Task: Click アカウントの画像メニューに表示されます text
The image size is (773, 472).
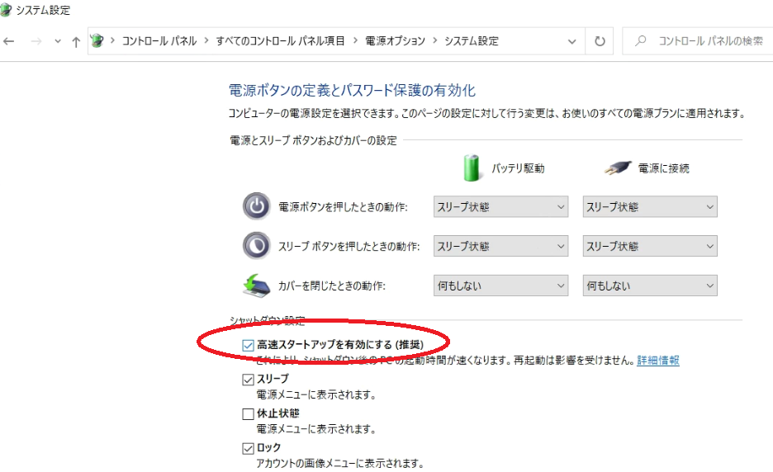Action: tap(340, 464)
